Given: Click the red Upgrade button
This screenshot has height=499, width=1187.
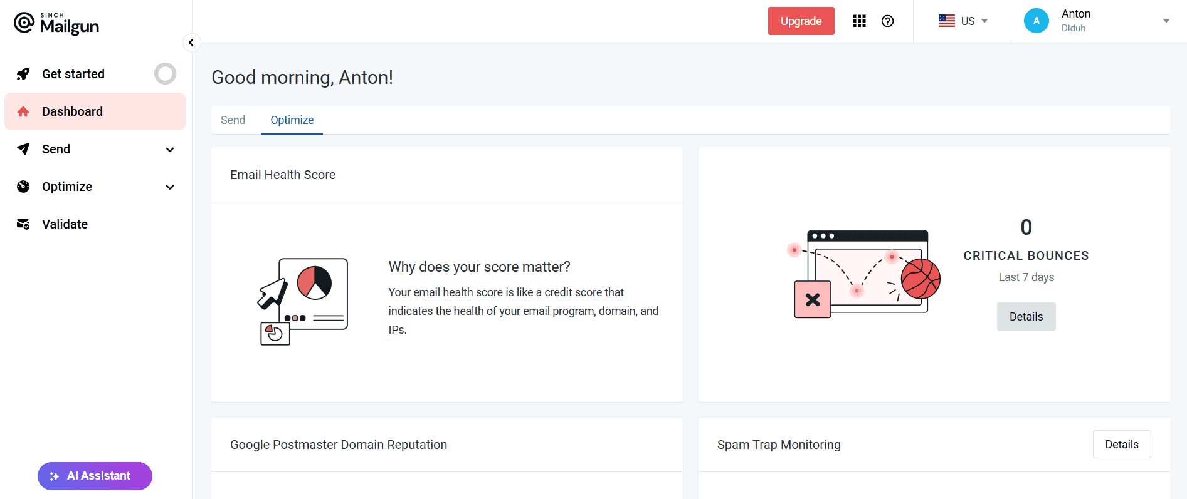Looking at the screenshot, I should (801, 21).
